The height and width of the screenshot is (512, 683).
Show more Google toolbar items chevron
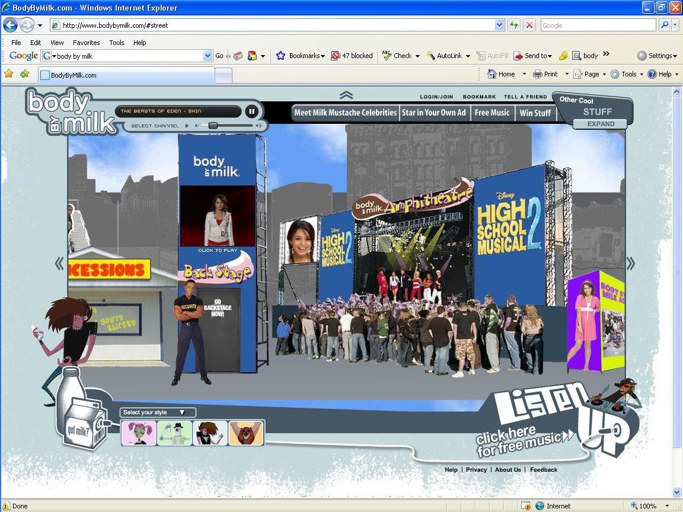[607, 54]
